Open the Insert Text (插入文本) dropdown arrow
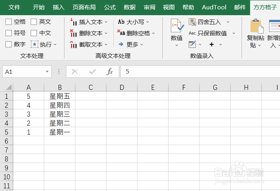The height and width of the screenshot is (191, 280). [x=106, y=22]
